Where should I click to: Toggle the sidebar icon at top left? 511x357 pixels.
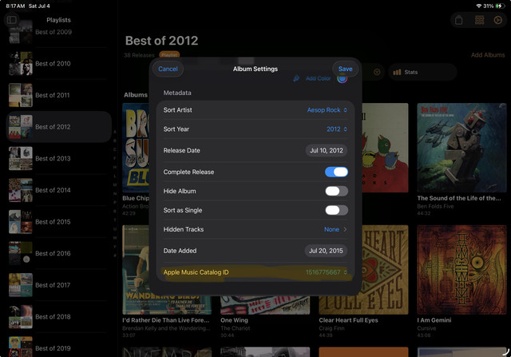12,20
